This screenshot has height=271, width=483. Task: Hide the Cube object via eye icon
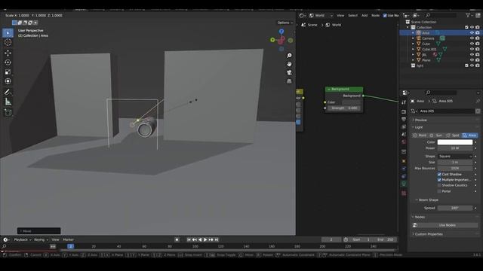tap(472, 44)
